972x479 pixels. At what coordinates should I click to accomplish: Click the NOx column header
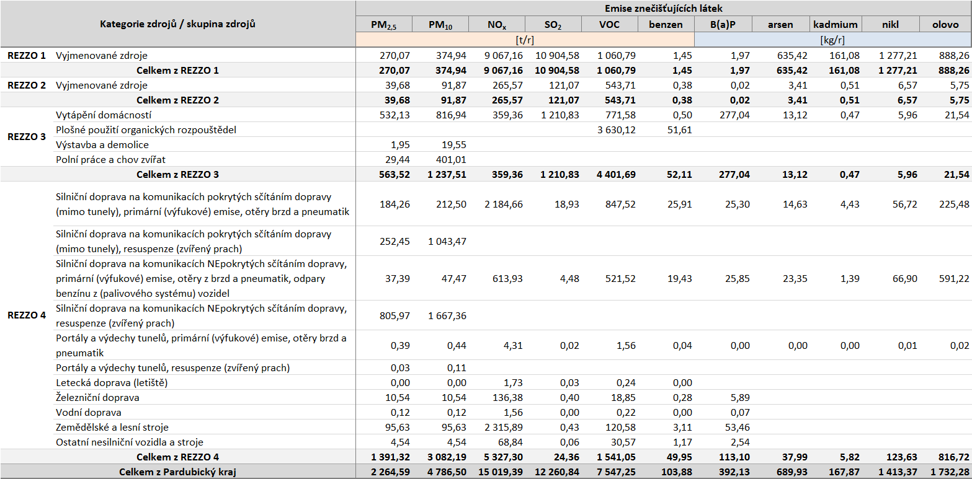pos(497,25)
